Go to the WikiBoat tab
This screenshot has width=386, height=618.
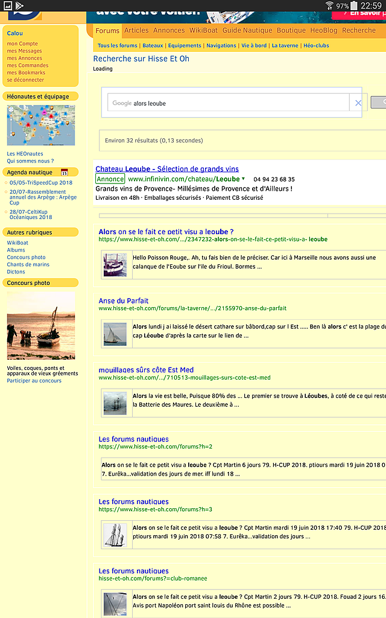pyautogui.click(x=203, y=30)
